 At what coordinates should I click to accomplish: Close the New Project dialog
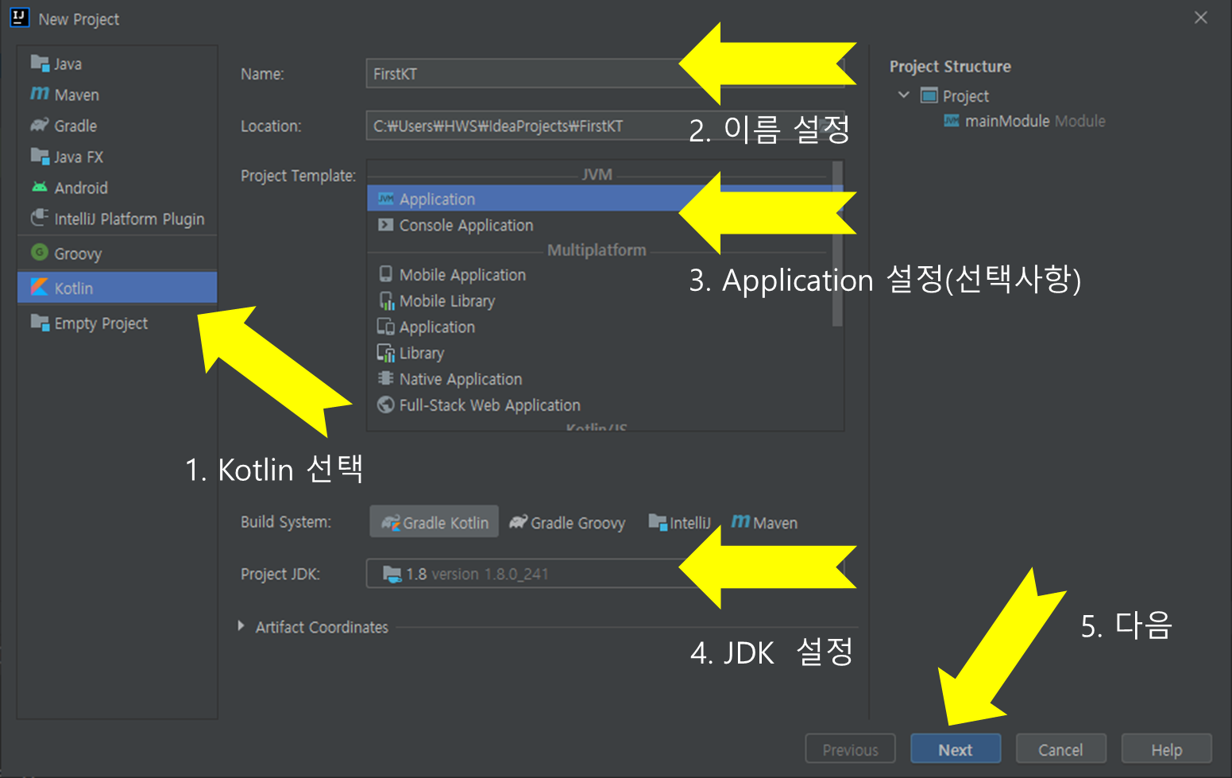1201,17
